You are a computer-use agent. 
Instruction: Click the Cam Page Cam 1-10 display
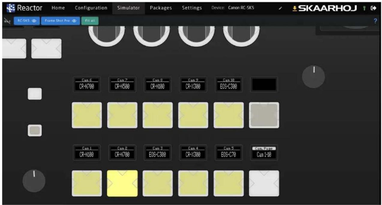tap(264, 153)
